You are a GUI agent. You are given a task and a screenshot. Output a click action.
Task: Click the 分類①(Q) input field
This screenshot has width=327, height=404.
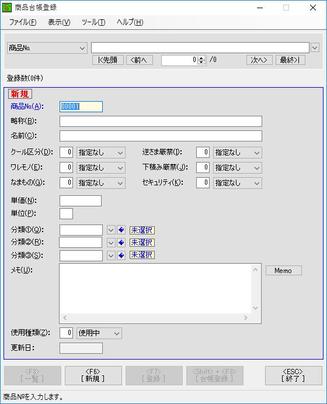(81, 230)
